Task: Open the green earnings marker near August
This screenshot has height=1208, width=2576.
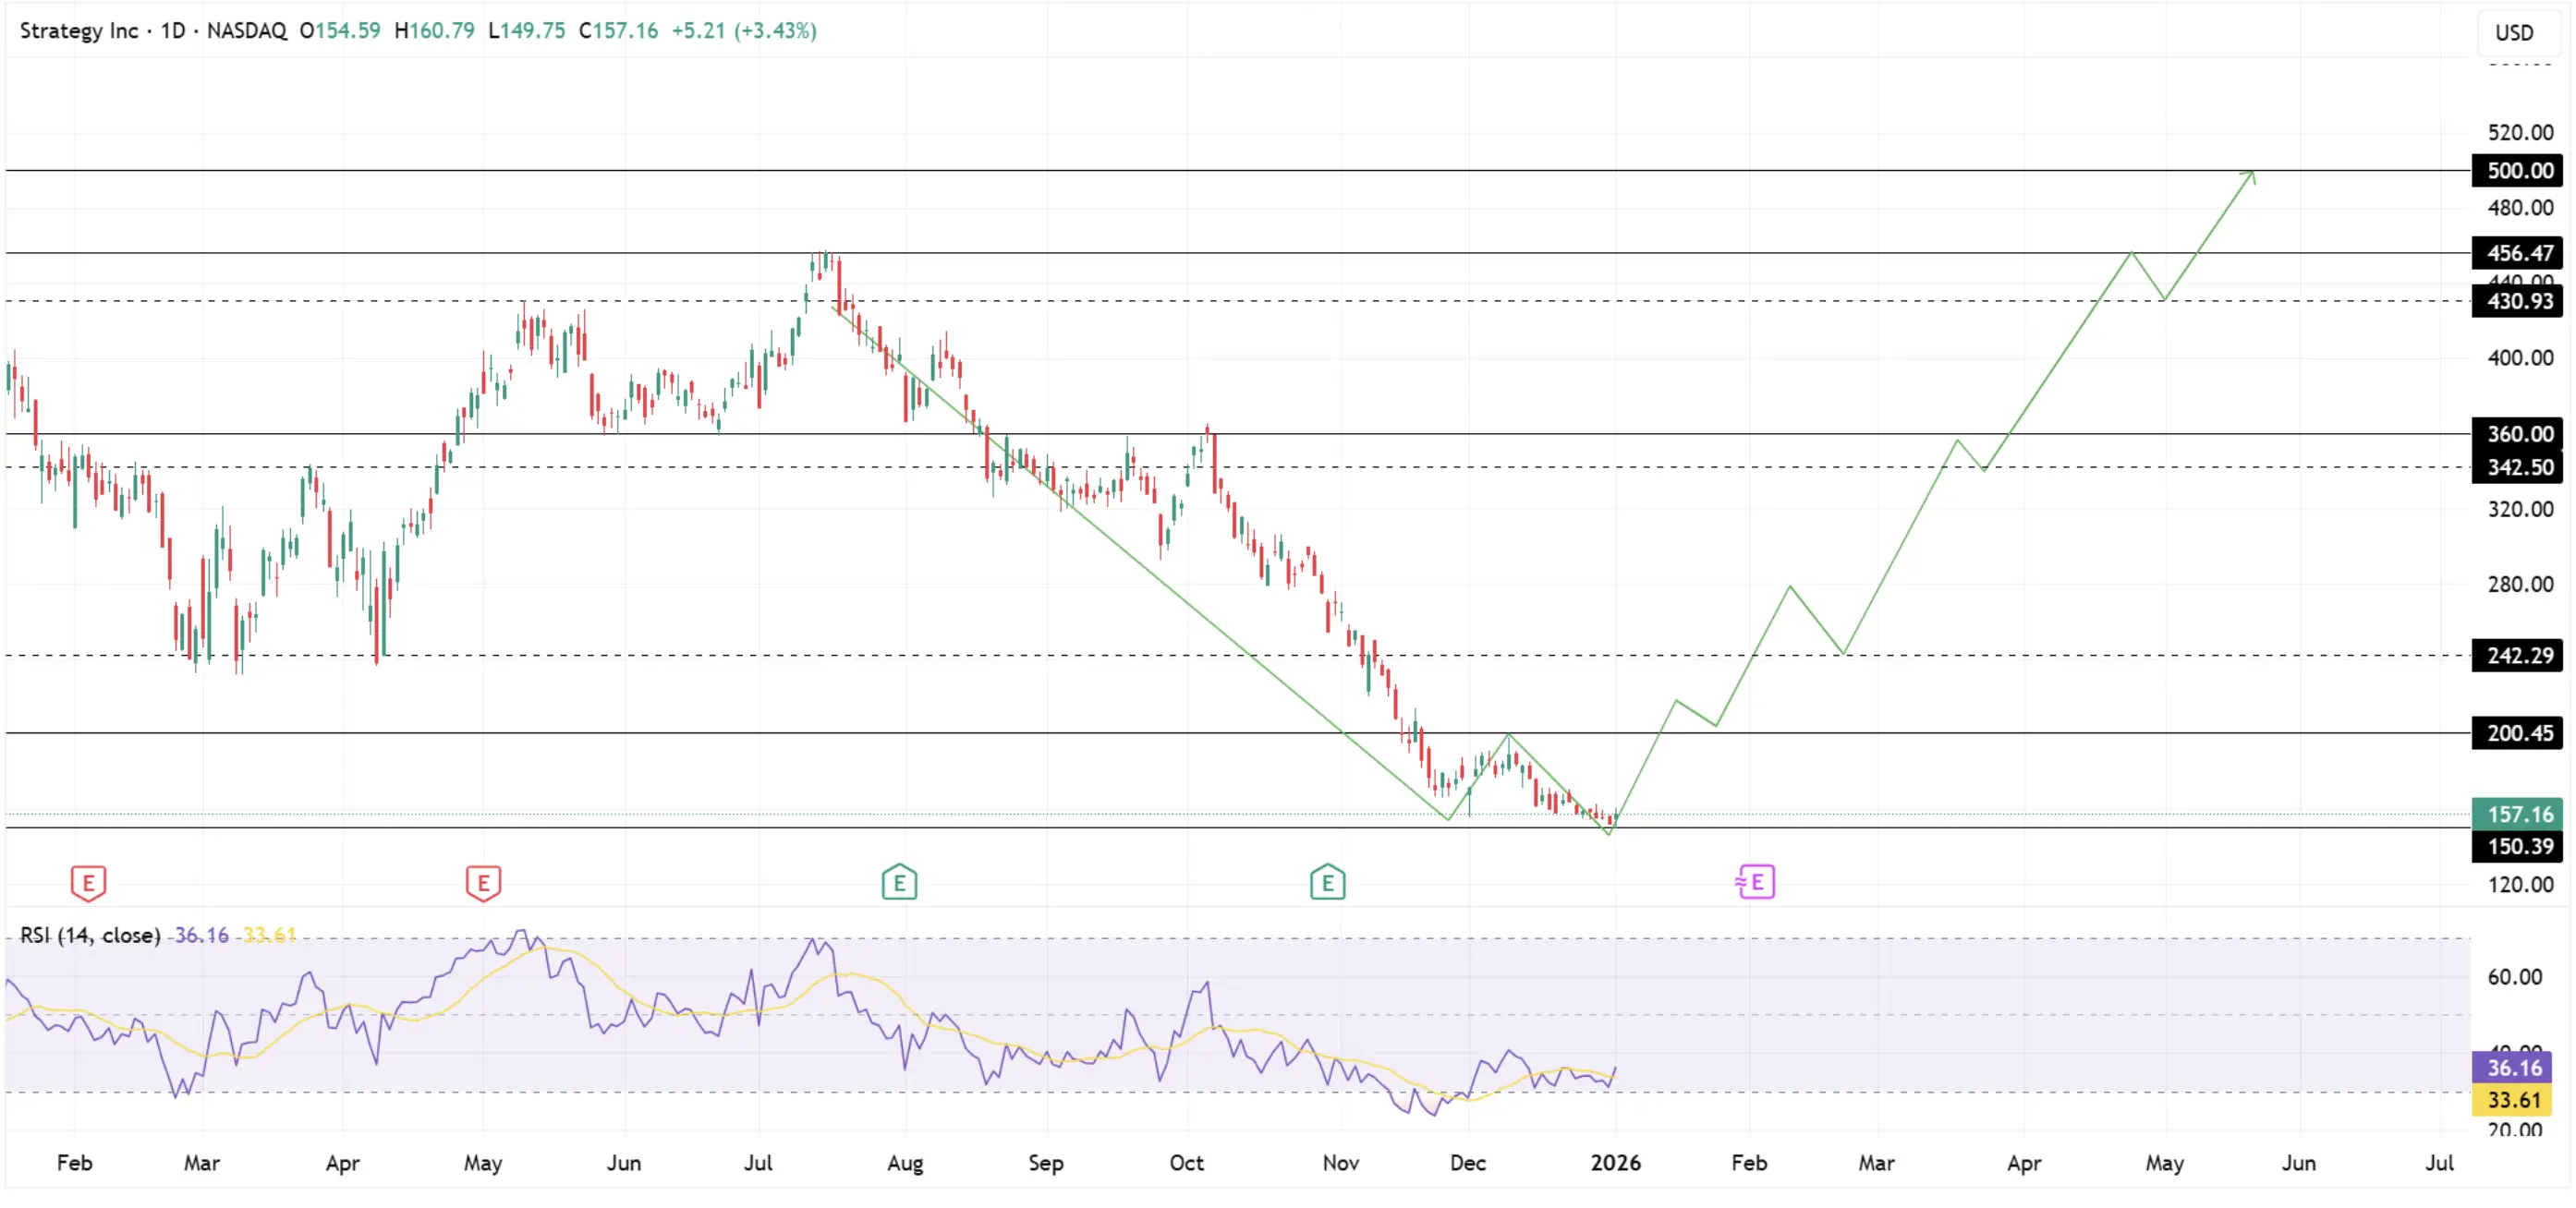Action: tap(899, 882)
